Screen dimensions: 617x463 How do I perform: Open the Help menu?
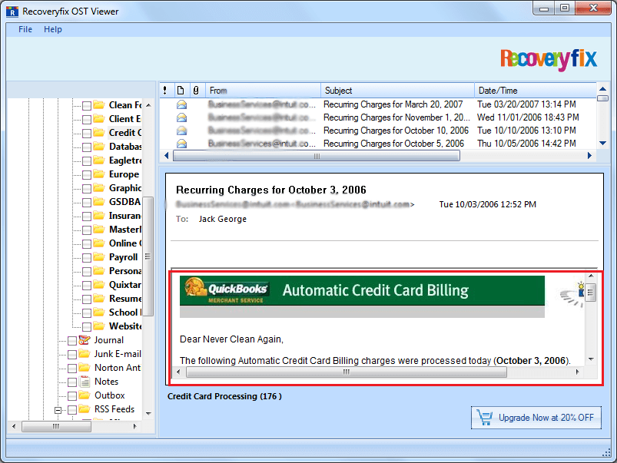53,29
